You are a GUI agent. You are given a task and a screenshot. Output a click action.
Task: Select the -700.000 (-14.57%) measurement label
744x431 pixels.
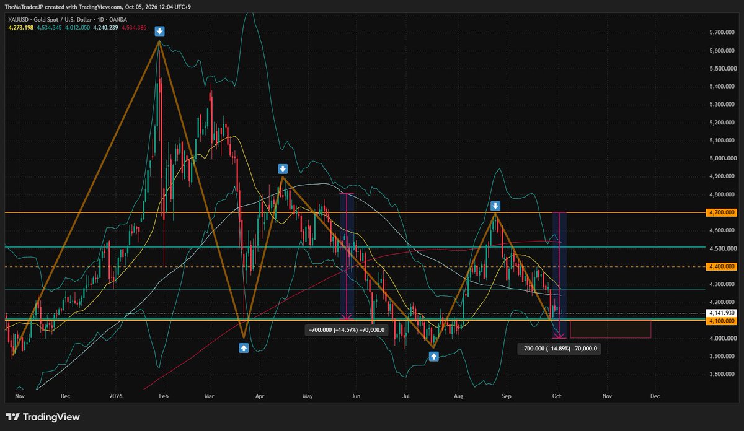click(347, 330)
